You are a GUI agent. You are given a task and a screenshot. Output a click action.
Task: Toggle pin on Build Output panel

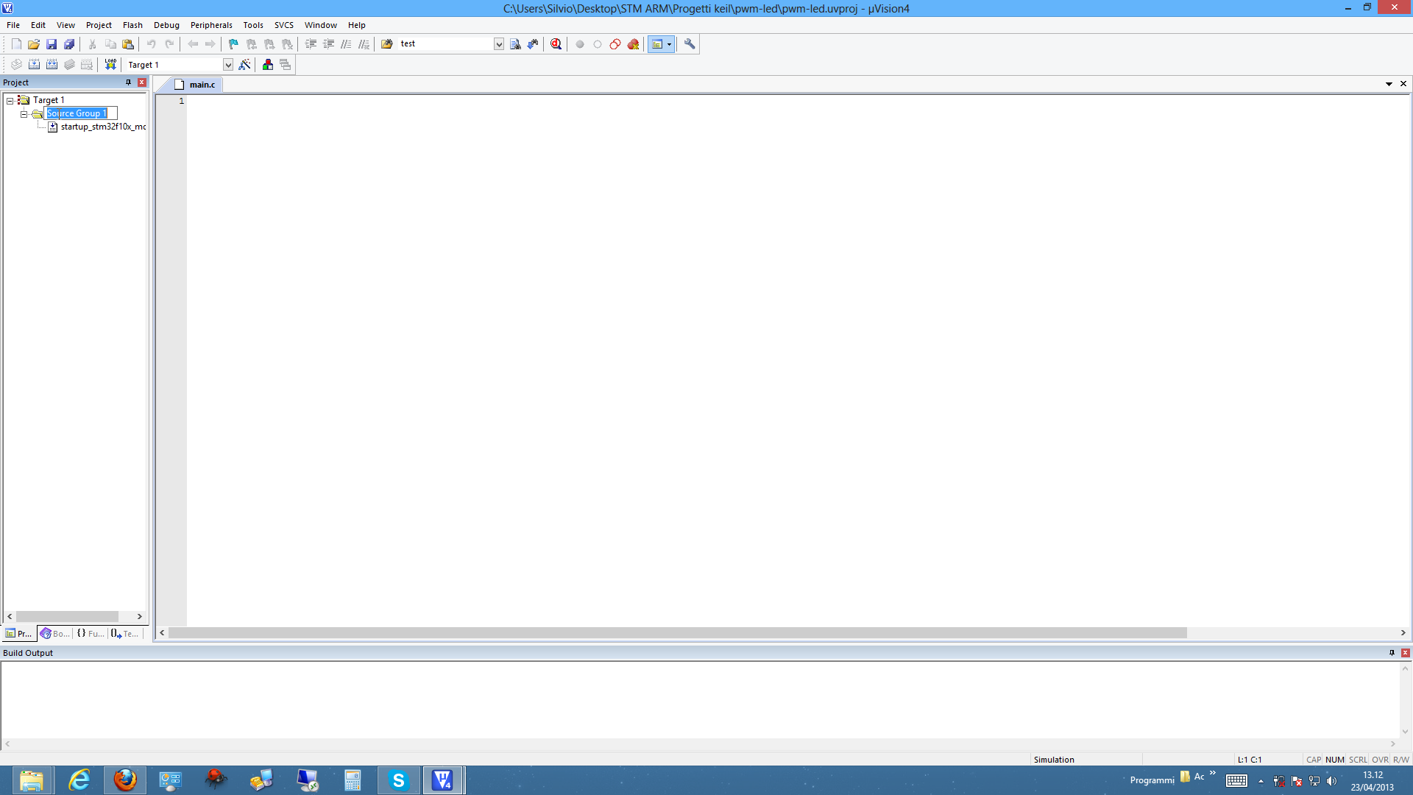[1392, 653]
